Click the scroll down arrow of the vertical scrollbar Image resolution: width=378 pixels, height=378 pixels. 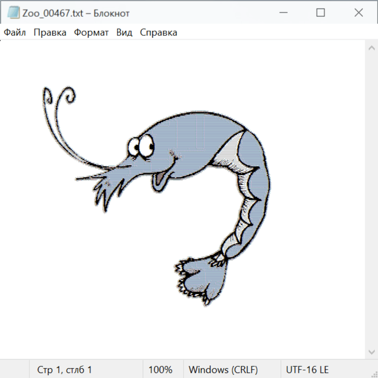coord(371,352)
